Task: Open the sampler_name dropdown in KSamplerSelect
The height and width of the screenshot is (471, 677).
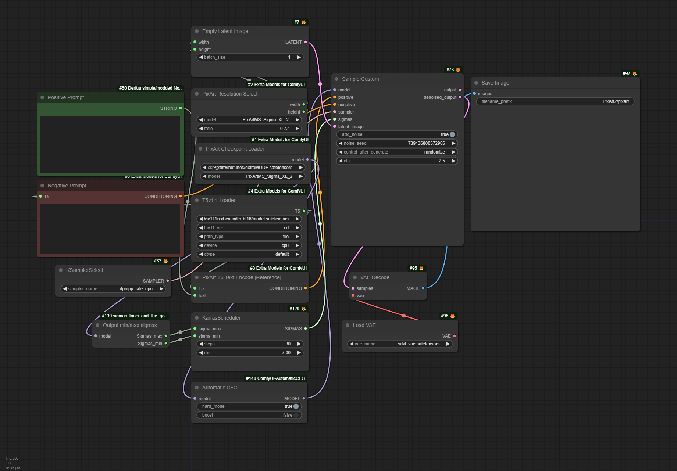Action: [113, 289]
